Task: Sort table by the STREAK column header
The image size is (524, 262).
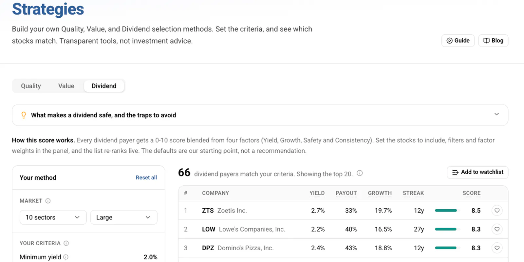Action: tap(413, 193)
